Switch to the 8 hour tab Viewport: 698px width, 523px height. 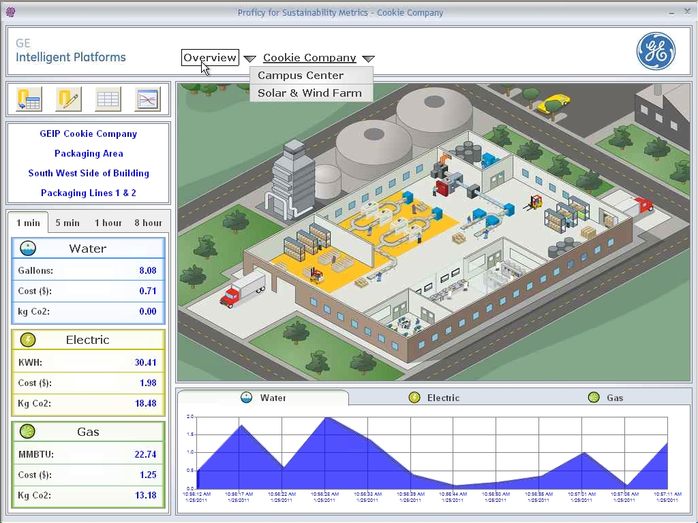tap(148, 223)
